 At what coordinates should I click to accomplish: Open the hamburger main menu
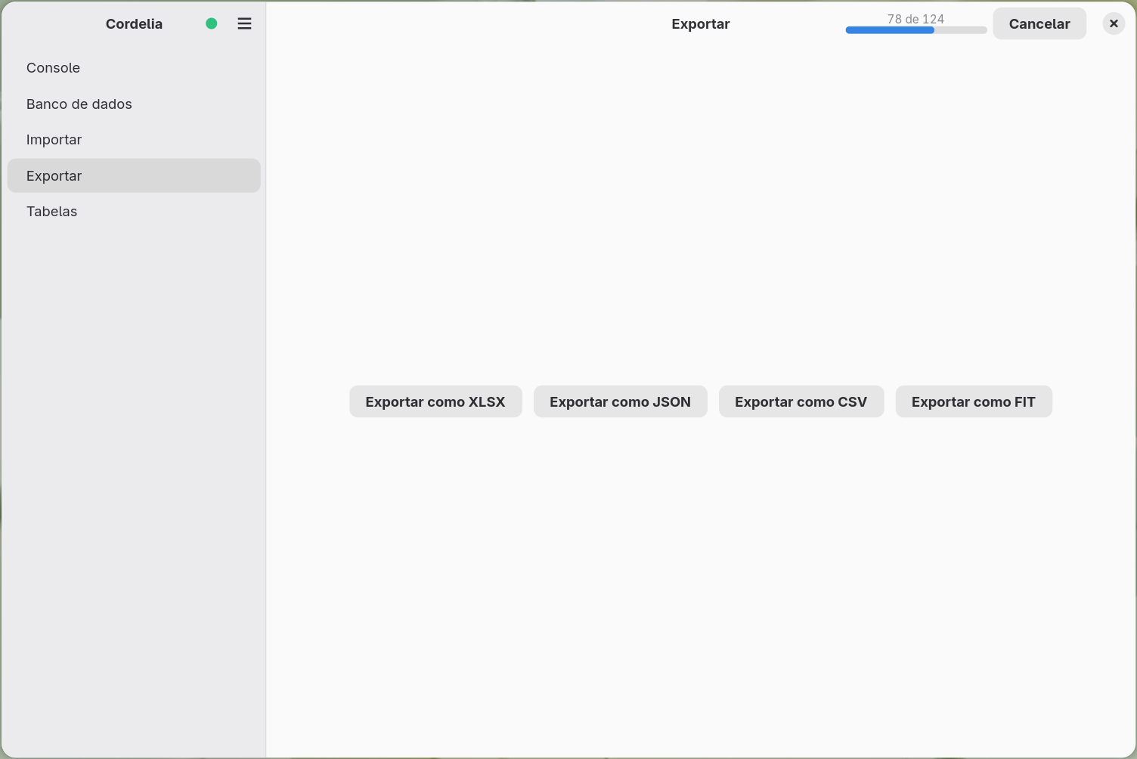(x=244, y=23)
